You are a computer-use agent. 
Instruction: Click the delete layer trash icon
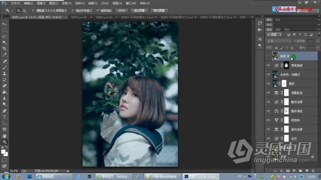[313, 171]
